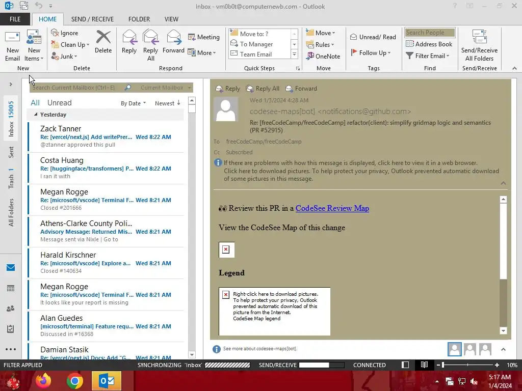Viewport: 522px width, 391px height.
Task: Expand the Quick Steps gallery
Action: (x=294, y=54)
